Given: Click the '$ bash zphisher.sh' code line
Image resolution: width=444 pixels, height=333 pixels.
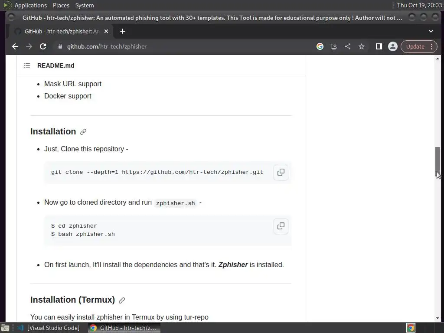Looking at the screenshot, I should pyautogui.click(x=83, y=234).
